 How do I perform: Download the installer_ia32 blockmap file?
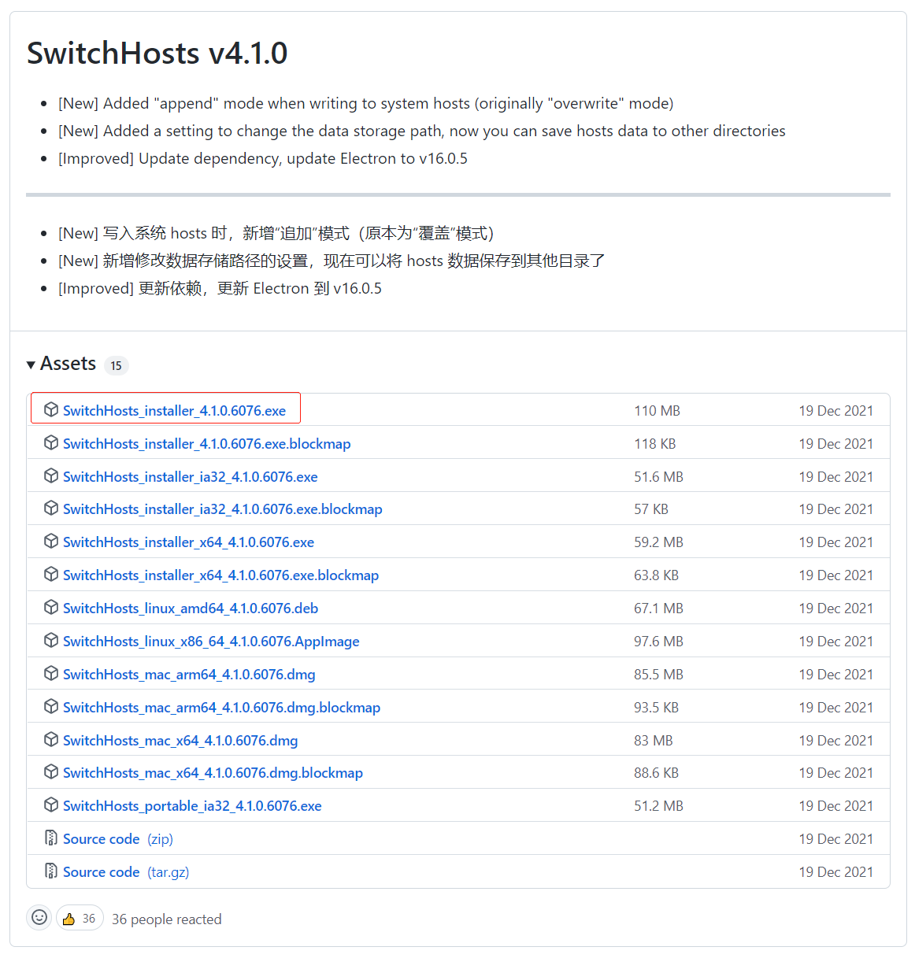click(x=223, y=509)
